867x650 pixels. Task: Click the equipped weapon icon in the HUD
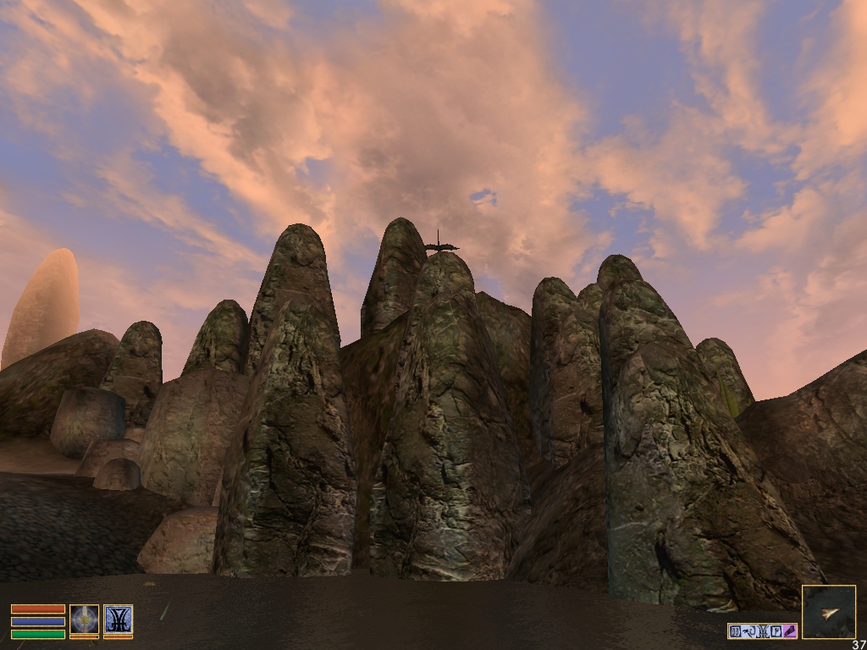coord(84,619)
